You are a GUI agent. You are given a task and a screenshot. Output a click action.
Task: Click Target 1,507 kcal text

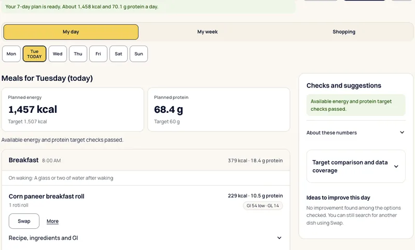tap(27, 122)
